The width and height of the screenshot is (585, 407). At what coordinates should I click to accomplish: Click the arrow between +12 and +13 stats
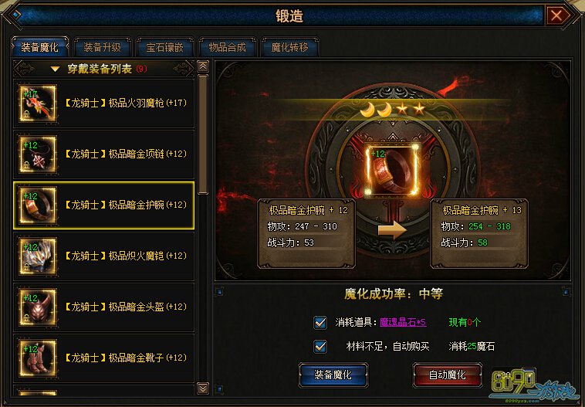click(392, 229)
